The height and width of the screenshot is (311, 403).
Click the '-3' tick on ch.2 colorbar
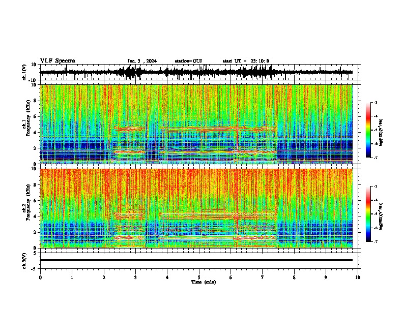click(375, 186)
